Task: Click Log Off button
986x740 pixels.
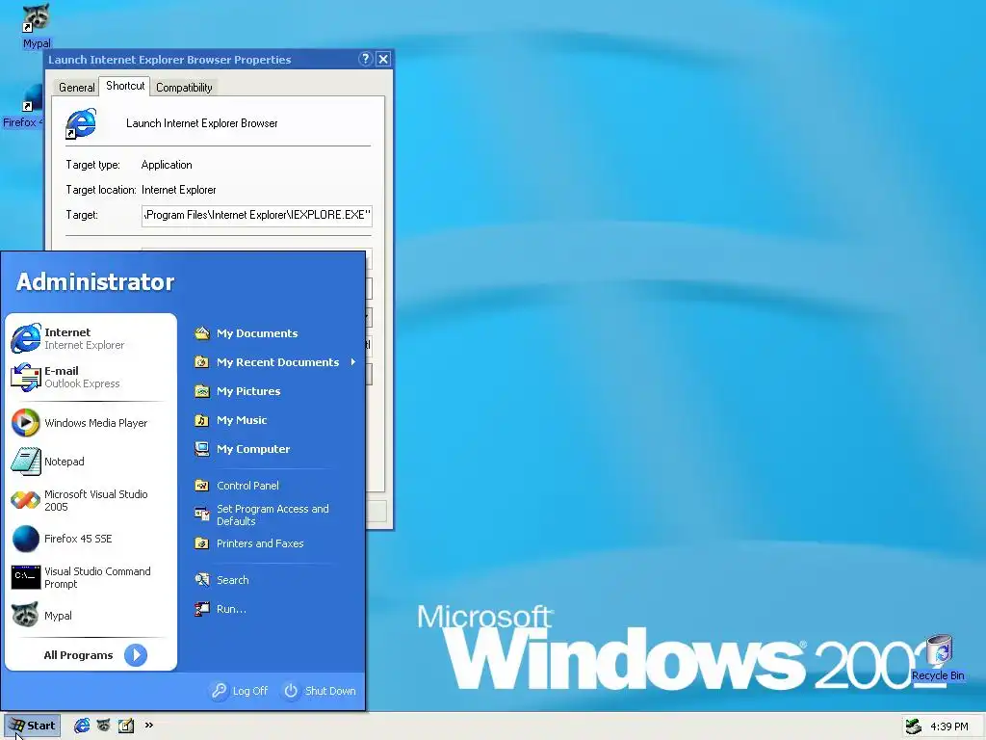Action: [240, 691]
